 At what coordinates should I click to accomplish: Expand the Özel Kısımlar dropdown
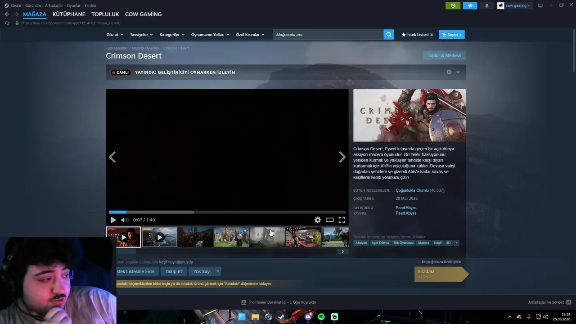(x=250, y=35)
